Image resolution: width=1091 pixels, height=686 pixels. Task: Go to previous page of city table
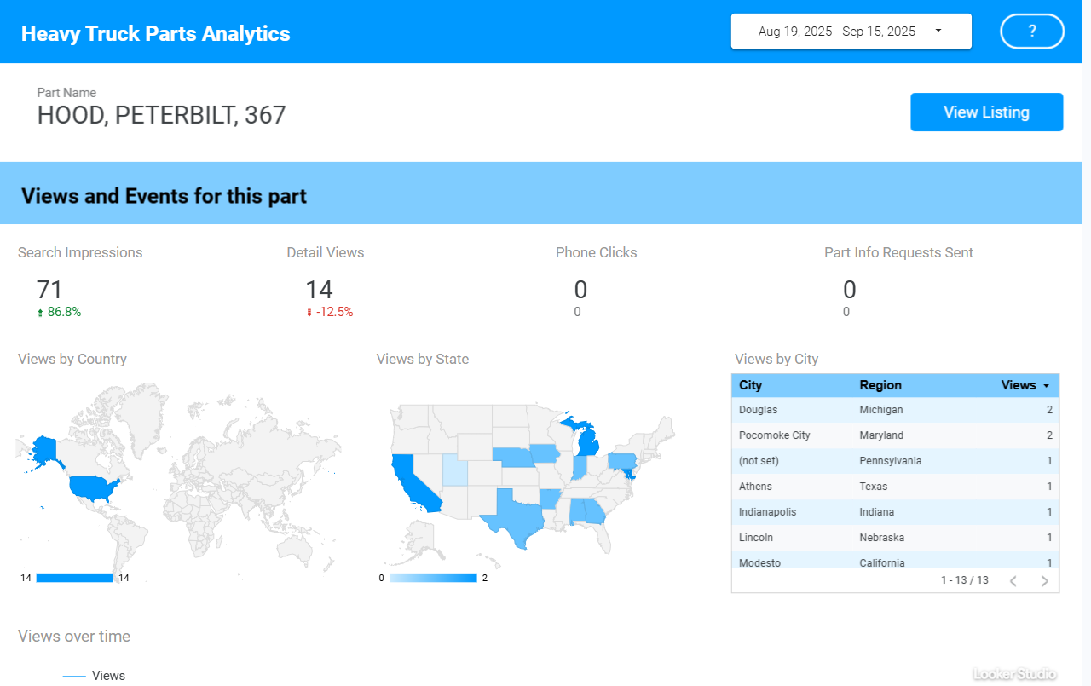pyautogui.click(x=1013, y=581)
